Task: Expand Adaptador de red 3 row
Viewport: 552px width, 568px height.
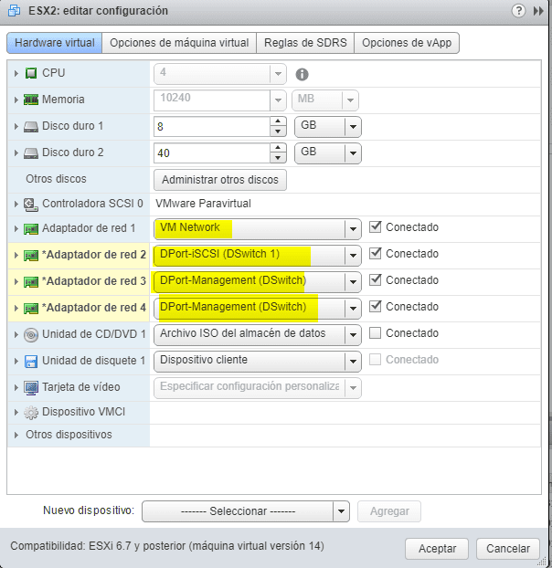Action: 16,282
